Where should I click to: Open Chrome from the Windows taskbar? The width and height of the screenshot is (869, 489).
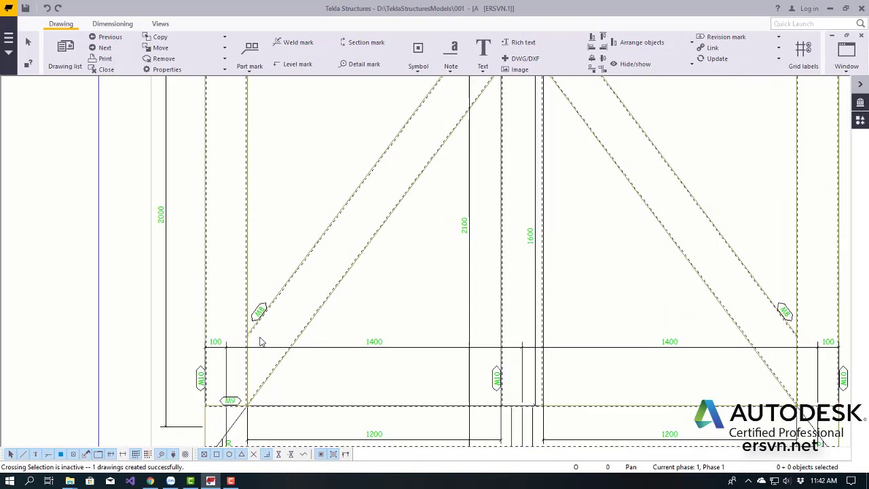tap(150, 481)
